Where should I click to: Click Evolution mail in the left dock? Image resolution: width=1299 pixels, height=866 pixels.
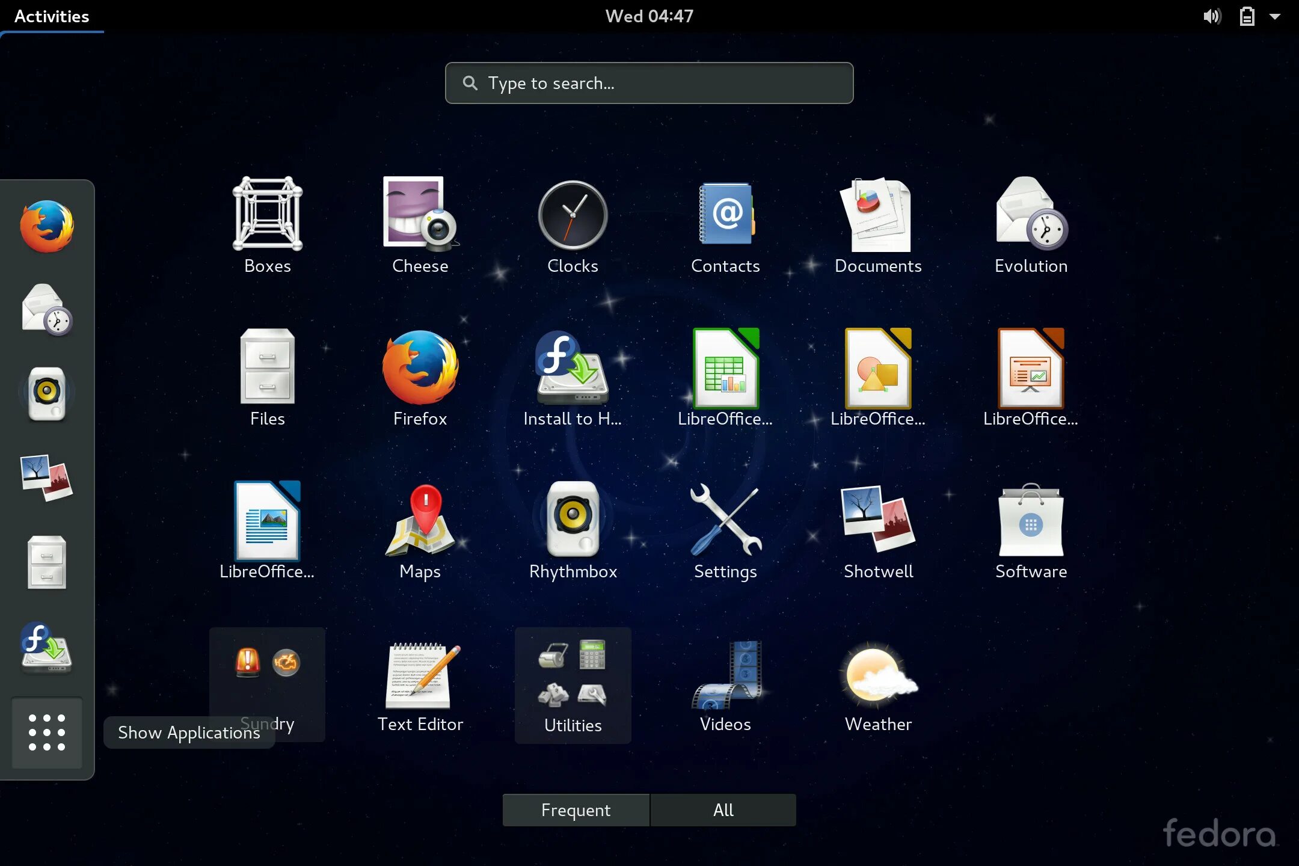[47, 310]
